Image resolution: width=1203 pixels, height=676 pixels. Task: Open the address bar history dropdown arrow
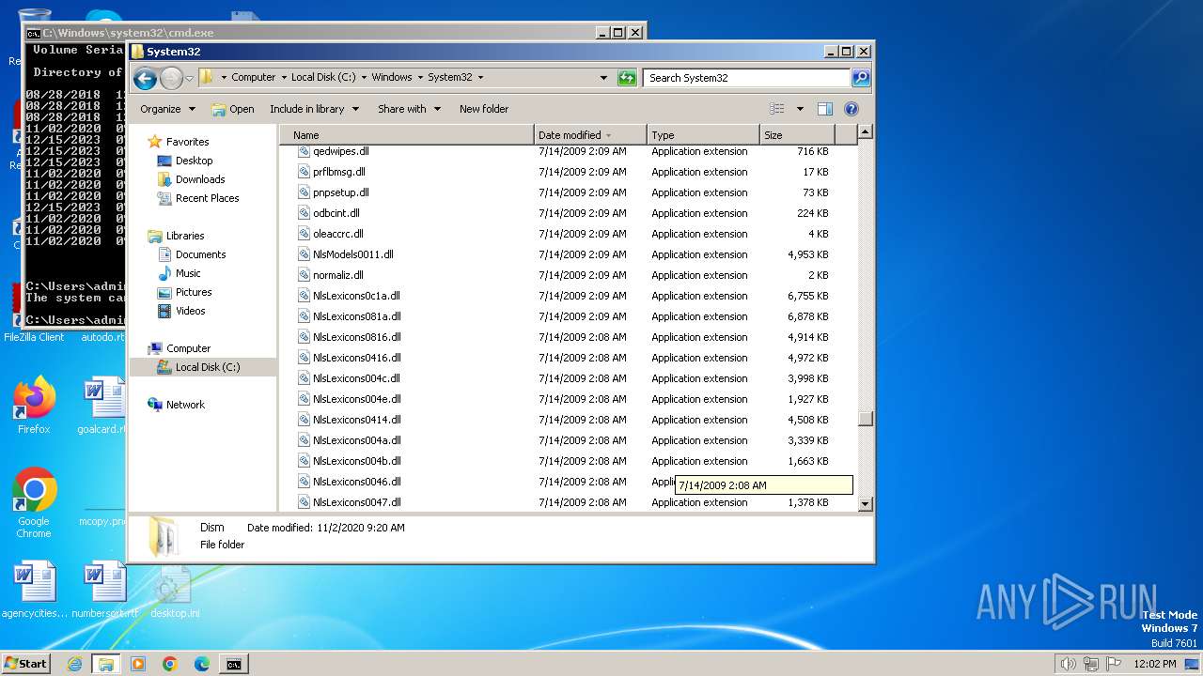click(603, 78)
